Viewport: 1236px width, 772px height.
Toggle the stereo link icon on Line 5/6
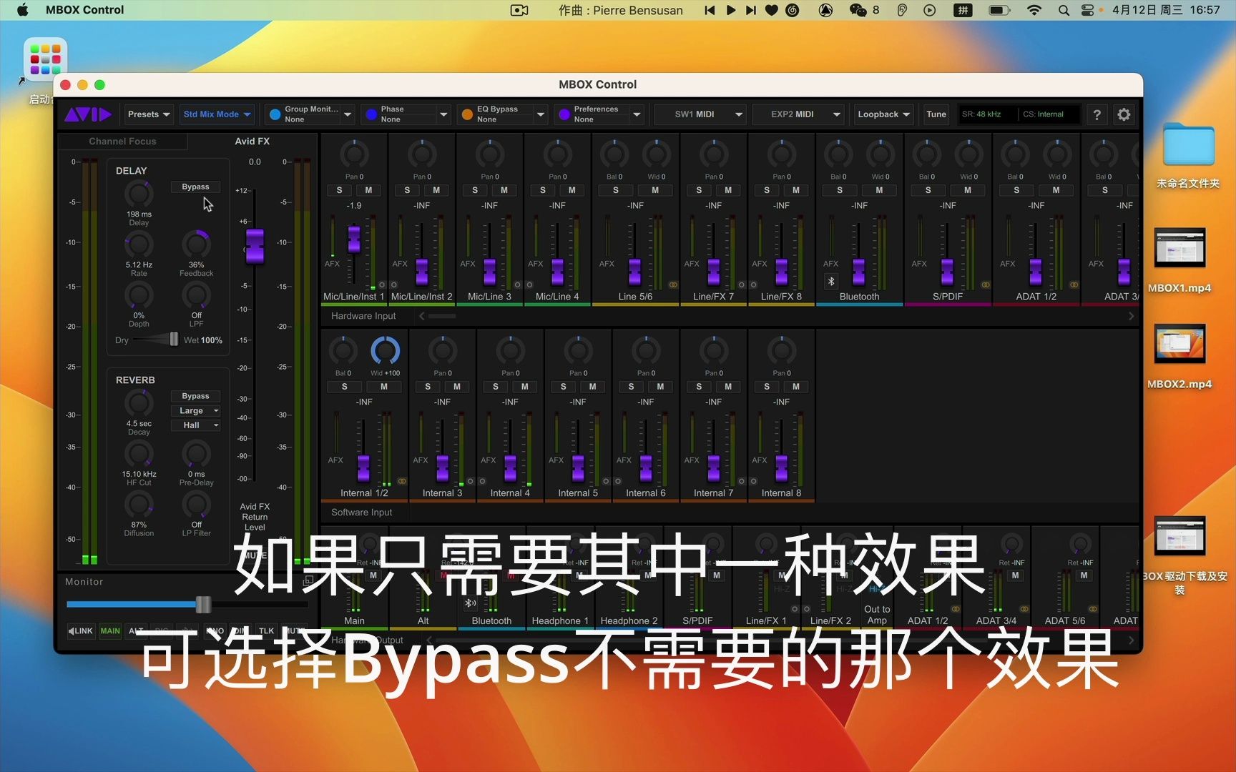pos(673,284)
